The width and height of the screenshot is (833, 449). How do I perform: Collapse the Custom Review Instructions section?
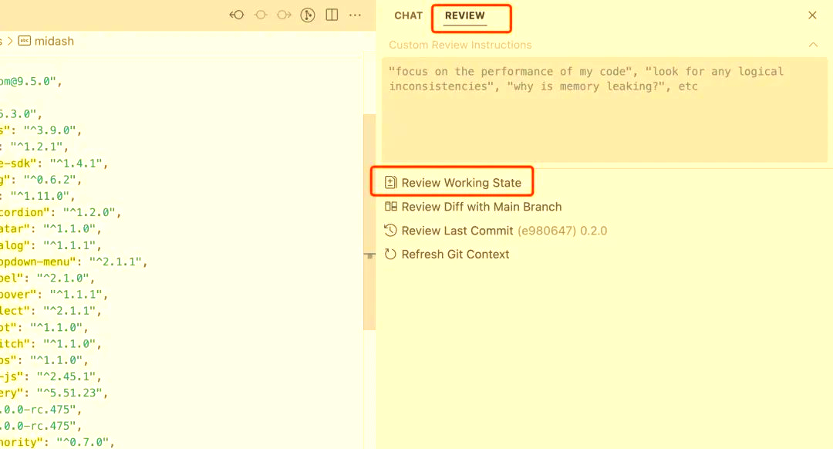813,45
